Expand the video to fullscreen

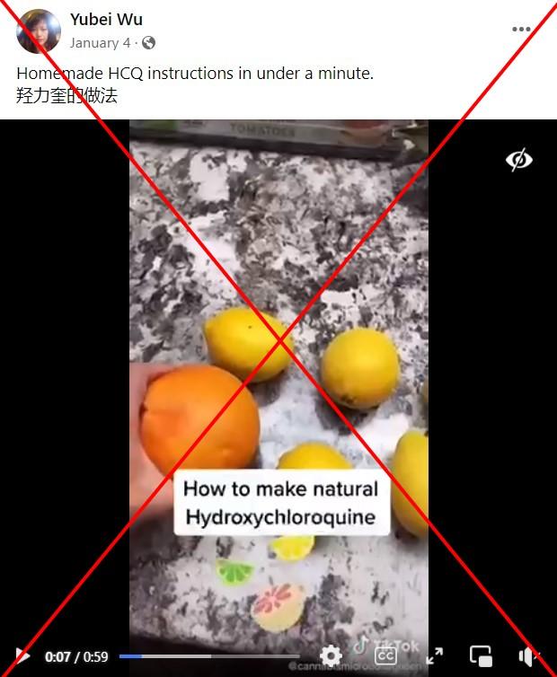434,656
